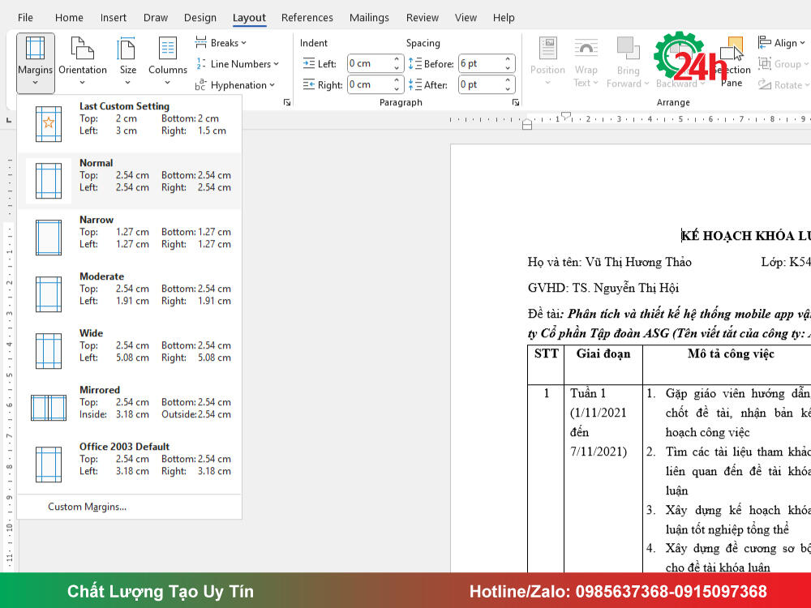Choose Custom Margins... at the menu bottom
Image resolution: width=811 pixels, height=608 pixels.
coord(87,507)
